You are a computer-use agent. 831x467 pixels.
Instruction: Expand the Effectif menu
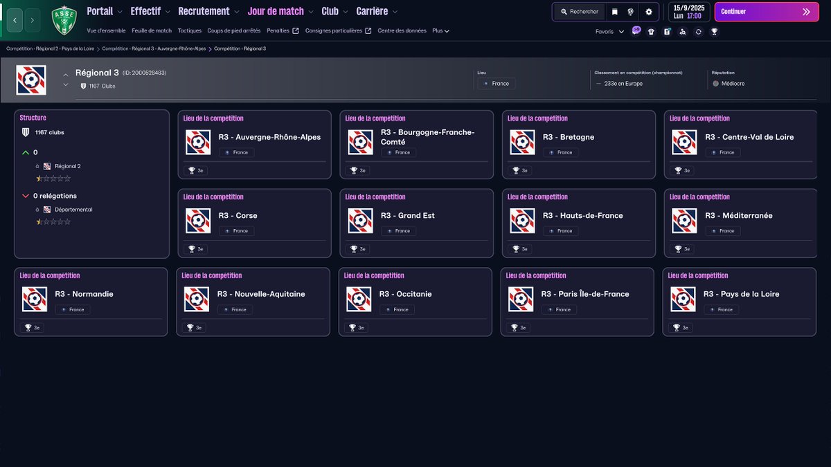coord(150,11)
